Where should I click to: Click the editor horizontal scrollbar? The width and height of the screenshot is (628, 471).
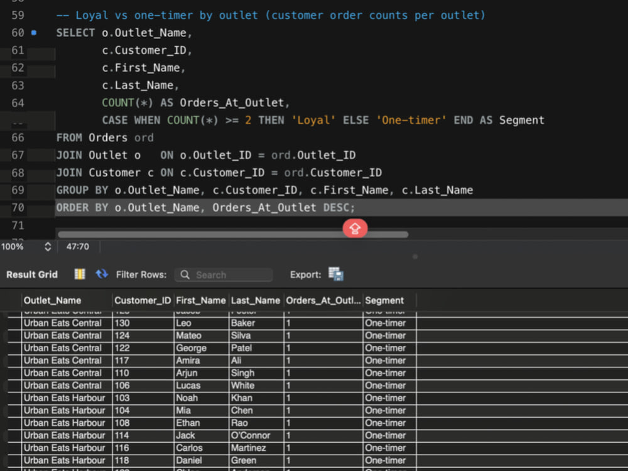233,234
